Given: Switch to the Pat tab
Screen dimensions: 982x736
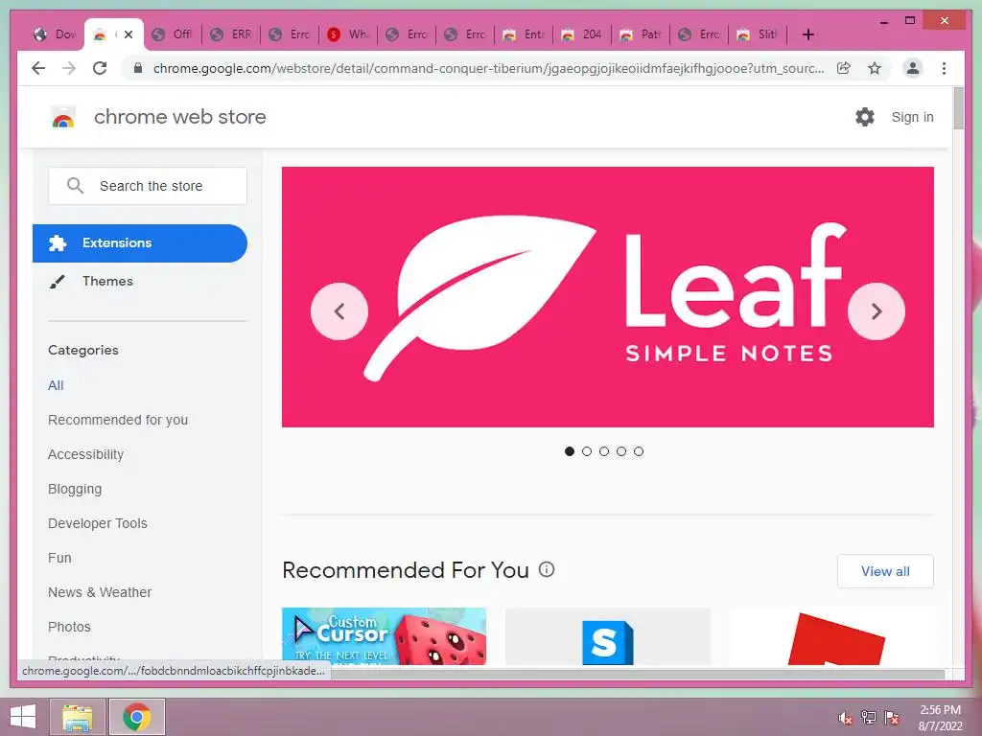Looking at the screenshot, I should [641, 34].
